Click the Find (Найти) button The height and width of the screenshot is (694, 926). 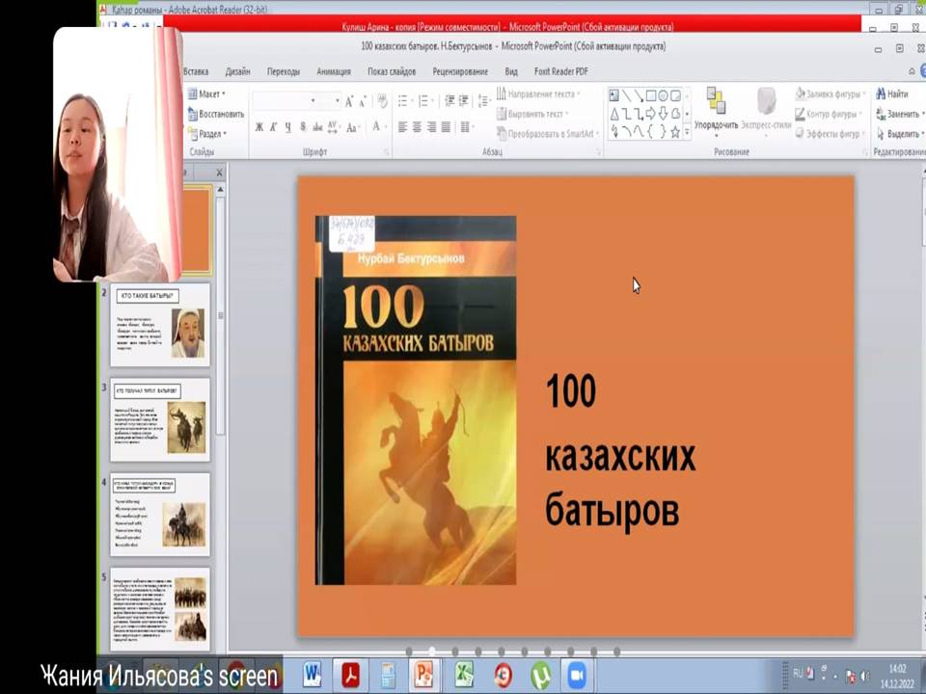tap(891, 94)
